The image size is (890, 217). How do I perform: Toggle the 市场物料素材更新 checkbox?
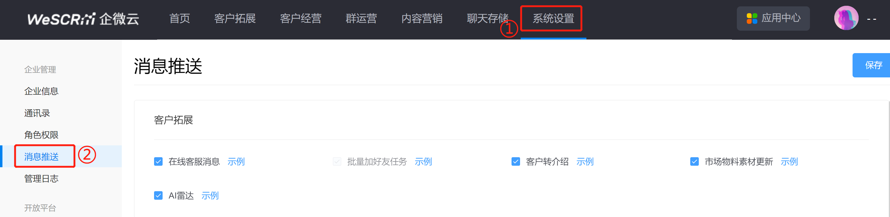point(695,161)
